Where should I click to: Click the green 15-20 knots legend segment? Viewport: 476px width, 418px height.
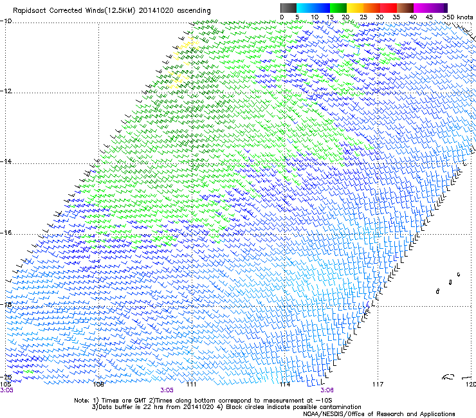point(338,8)
